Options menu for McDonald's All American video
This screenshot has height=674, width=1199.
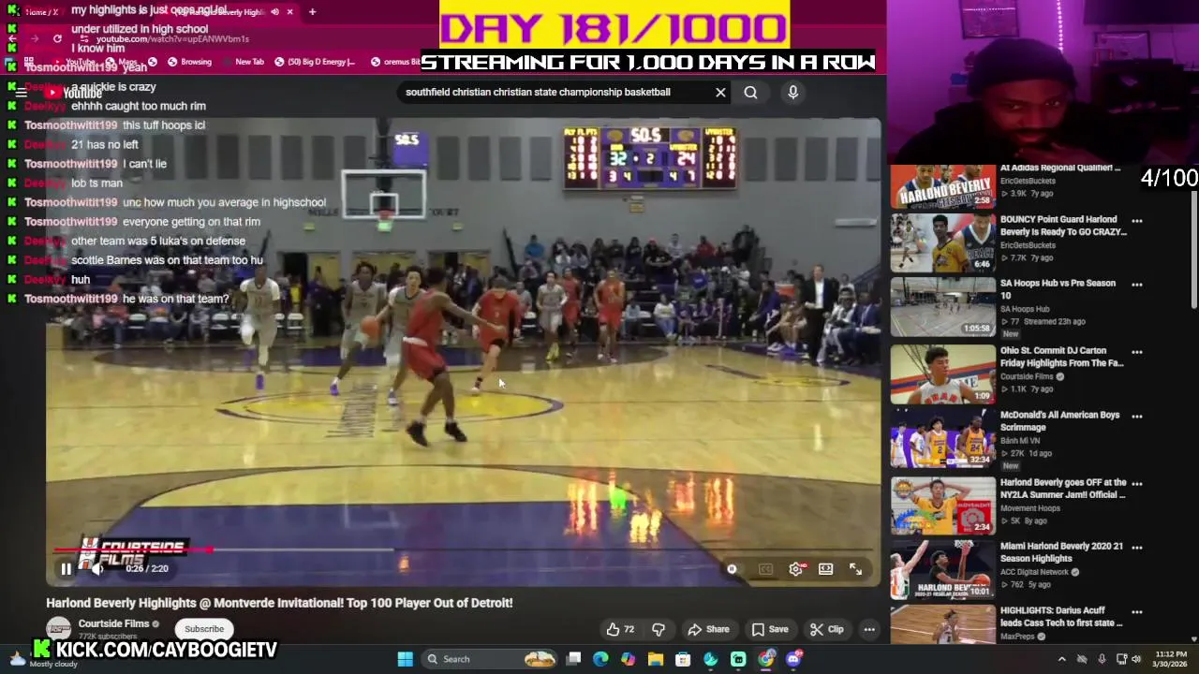[1136, 416]
